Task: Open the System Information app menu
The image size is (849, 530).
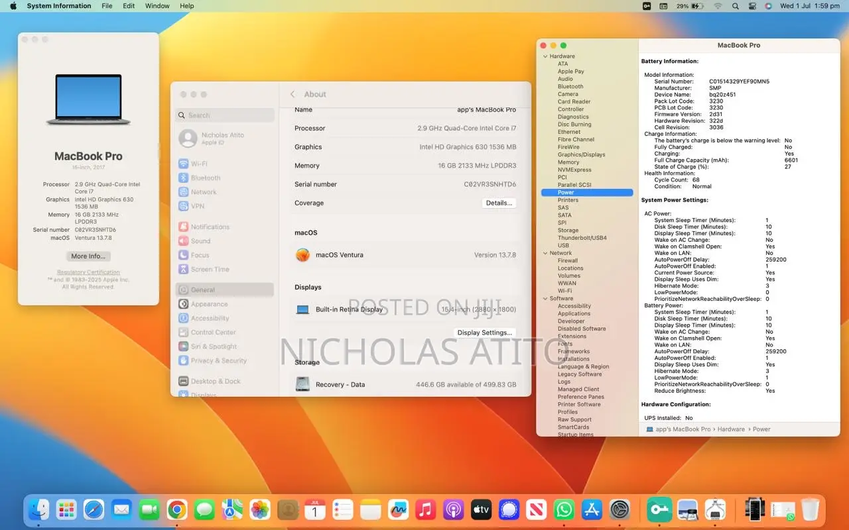Action: click(59, 6)
